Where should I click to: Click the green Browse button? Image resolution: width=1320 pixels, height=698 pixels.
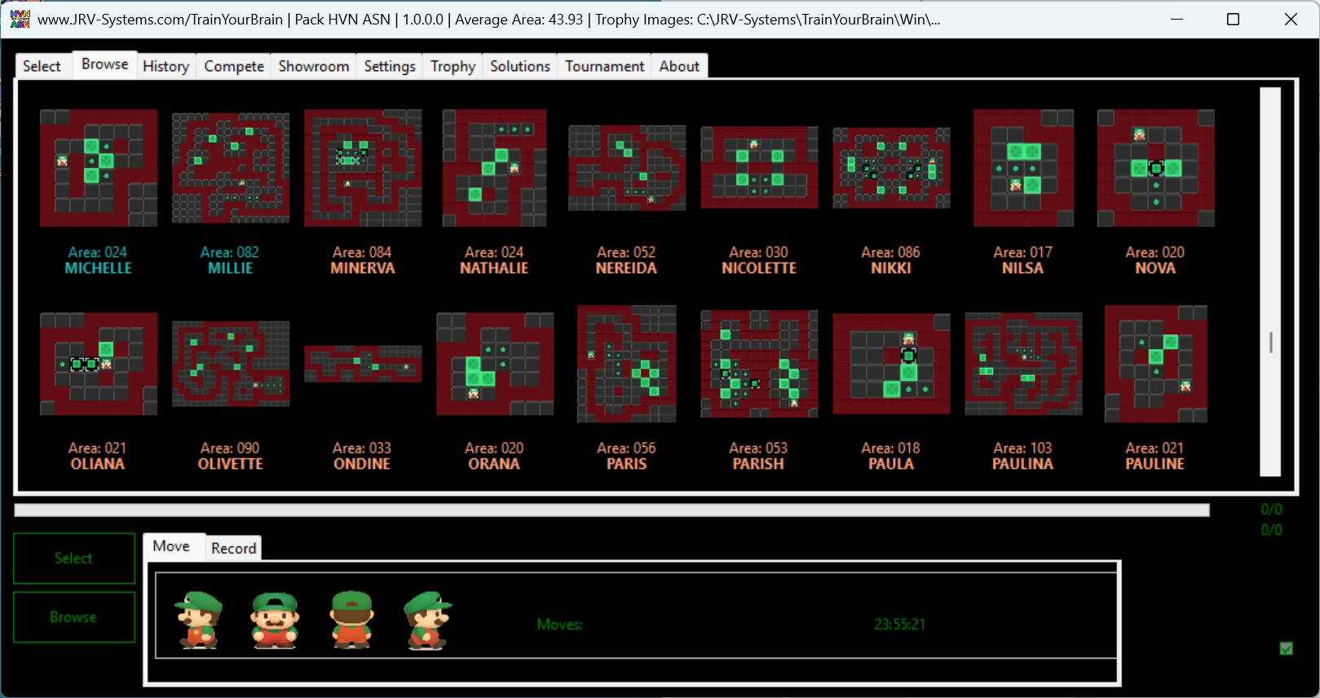[74, 617]
